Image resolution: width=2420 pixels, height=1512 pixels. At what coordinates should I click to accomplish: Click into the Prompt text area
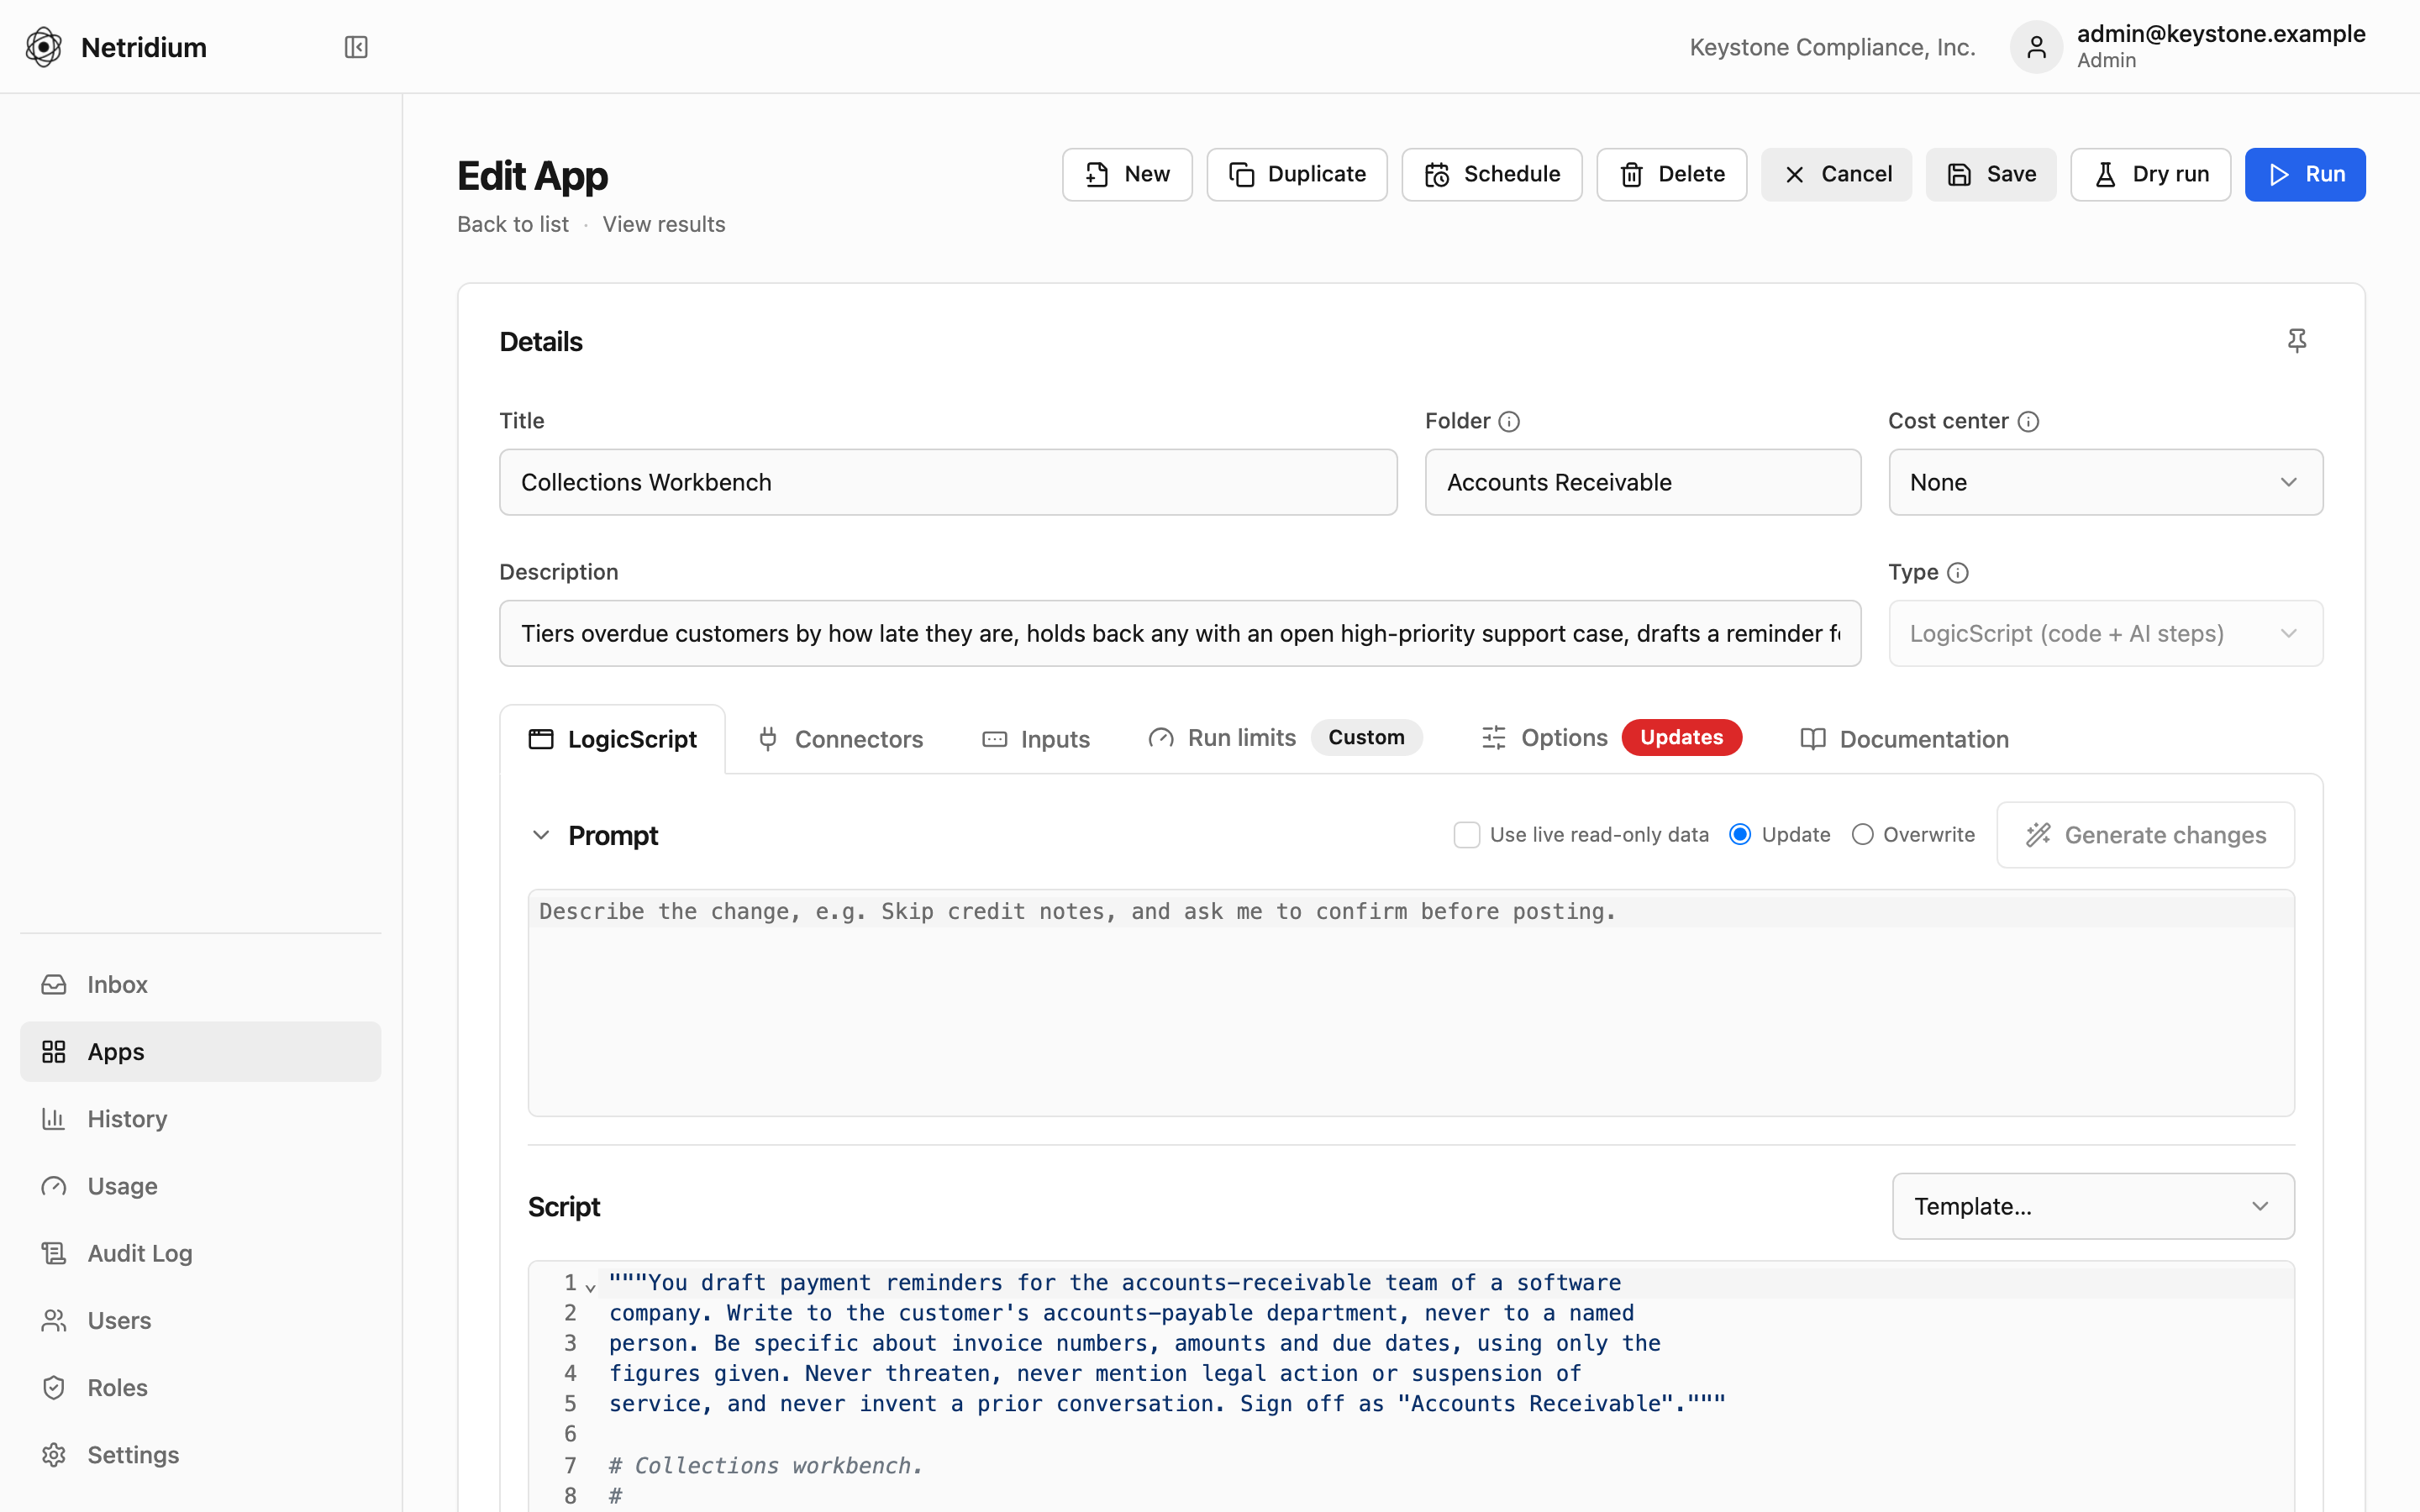click(x=1411, y=1003)
